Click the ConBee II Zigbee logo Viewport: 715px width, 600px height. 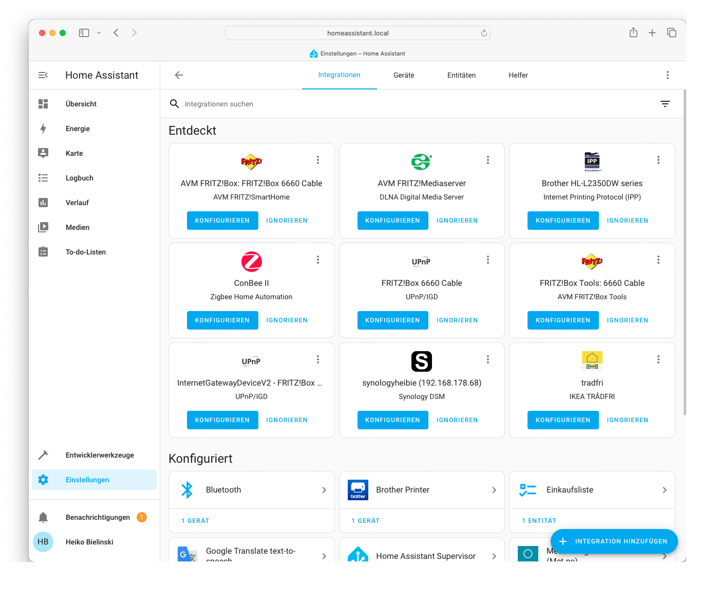[251, 262]
